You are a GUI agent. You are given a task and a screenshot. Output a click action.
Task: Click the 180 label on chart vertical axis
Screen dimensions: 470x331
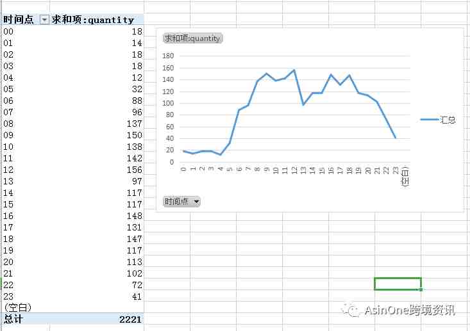coord(168,56)
